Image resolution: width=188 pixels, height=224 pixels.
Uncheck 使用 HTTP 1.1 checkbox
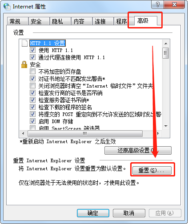32,50
